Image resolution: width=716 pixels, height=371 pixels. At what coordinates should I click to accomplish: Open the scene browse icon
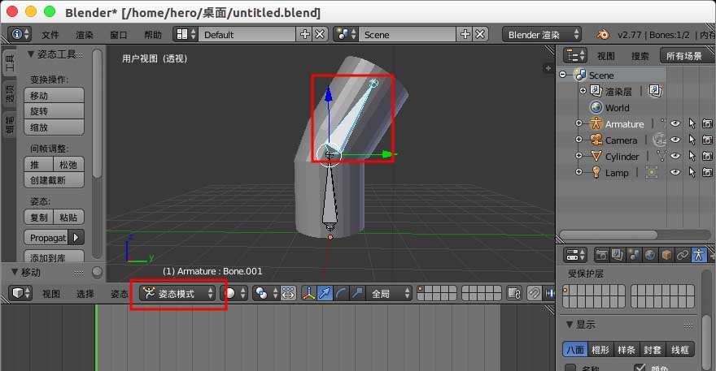[347, 34]
